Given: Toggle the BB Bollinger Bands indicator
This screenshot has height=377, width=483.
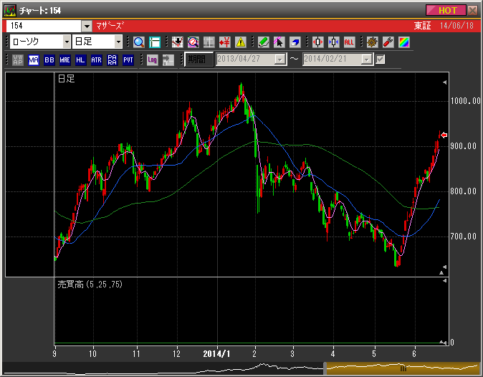Looking at the screenshot, I should pos(49,59).
